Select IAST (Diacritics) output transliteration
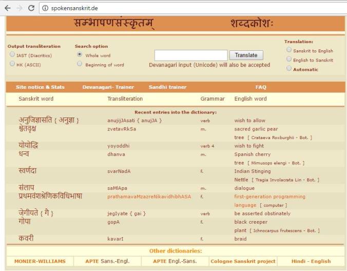This screenshot has height=271, width=347. 12,54
